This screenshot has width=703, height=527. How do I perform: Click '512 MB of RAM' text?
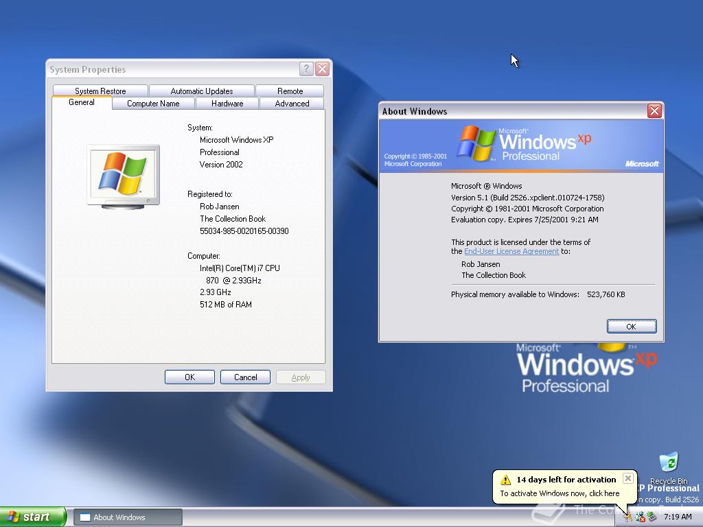point(225,305)
